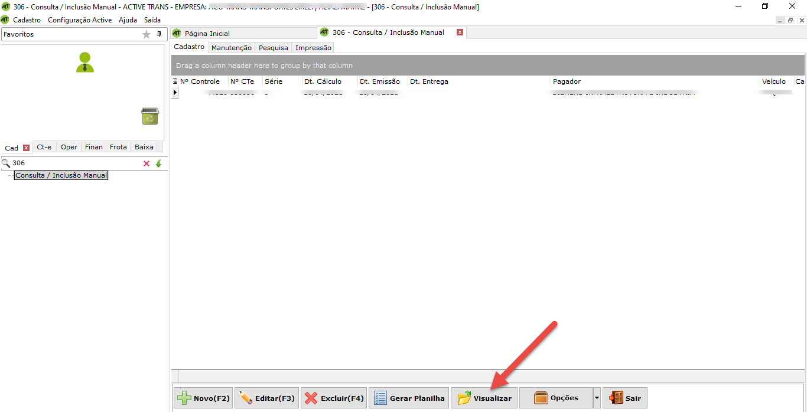Open the Visualizar button
Screen dimensions: 807x412
click(x=484, y=398)
